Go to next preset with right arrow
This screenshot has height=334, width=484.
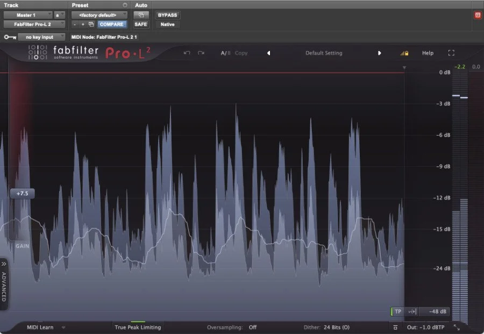click(379, 53)
